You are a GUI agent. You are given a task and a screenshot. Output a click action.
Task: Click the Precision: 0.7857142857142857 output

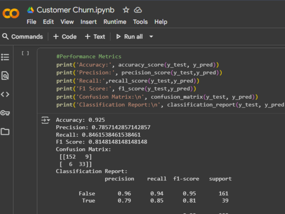click(x=103, y=127)
